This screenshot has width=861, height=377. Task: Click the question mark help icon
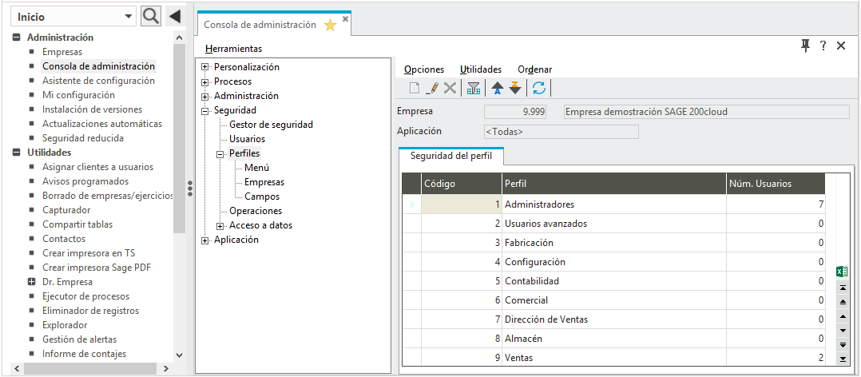click(823, 46)
